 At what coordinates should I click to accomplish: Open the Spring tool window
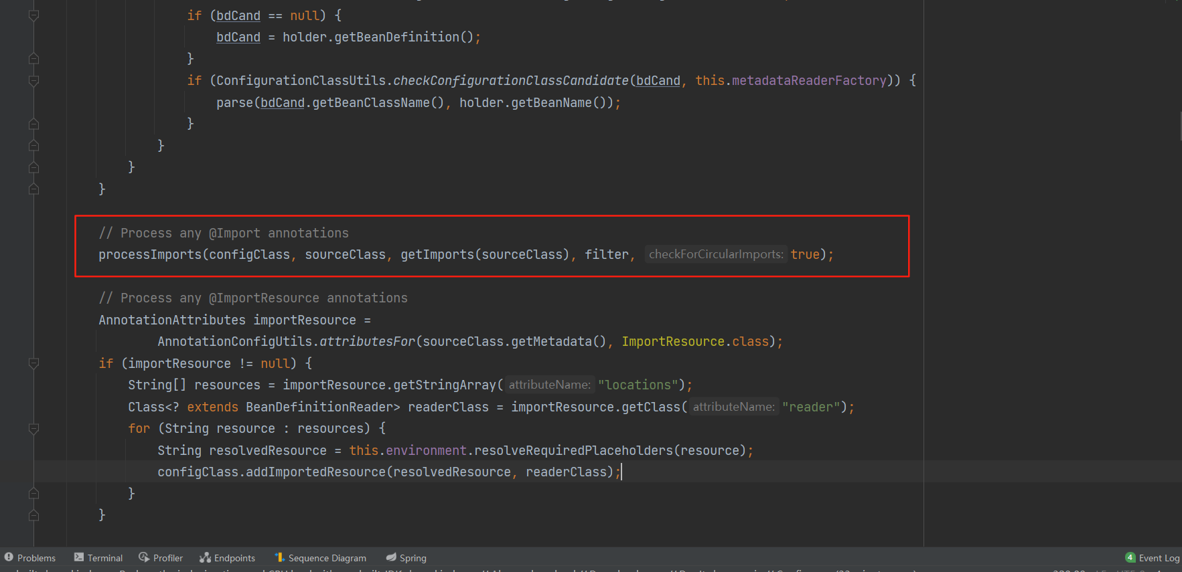click(x=406, y=558)
